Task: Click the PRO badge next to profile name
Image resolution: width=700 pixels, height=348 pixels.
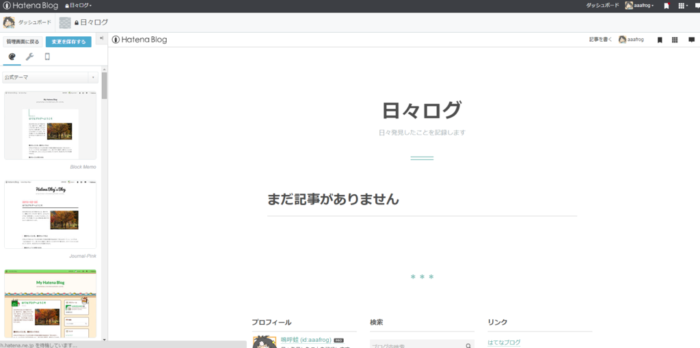Action: (x=338, y=340)
